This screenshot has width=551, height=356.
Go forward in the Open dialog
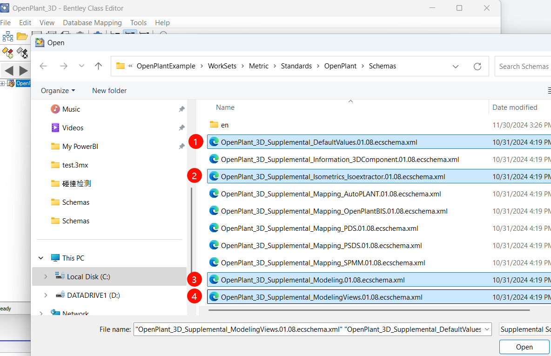[64, 66]
